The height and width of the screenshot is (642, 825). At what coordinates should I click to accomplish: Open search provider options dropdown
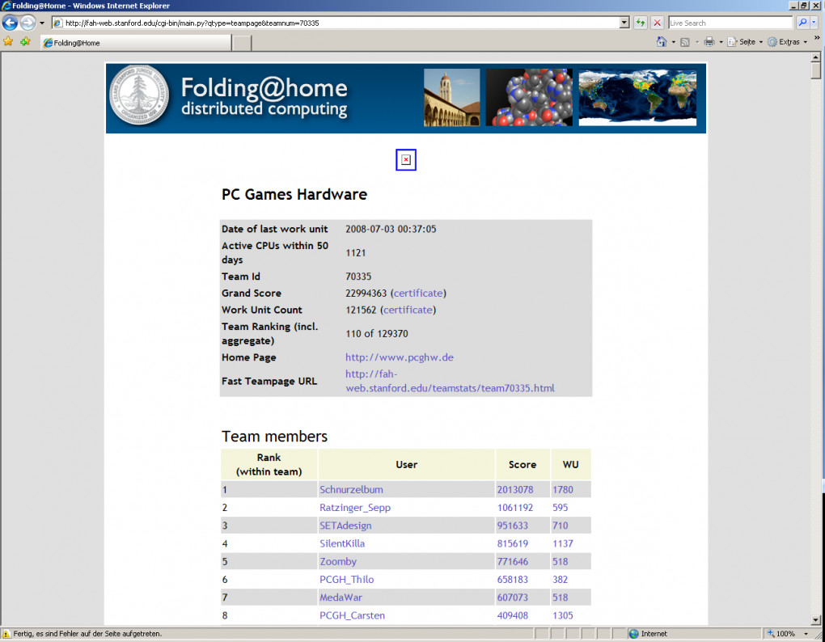click(814, 23)
